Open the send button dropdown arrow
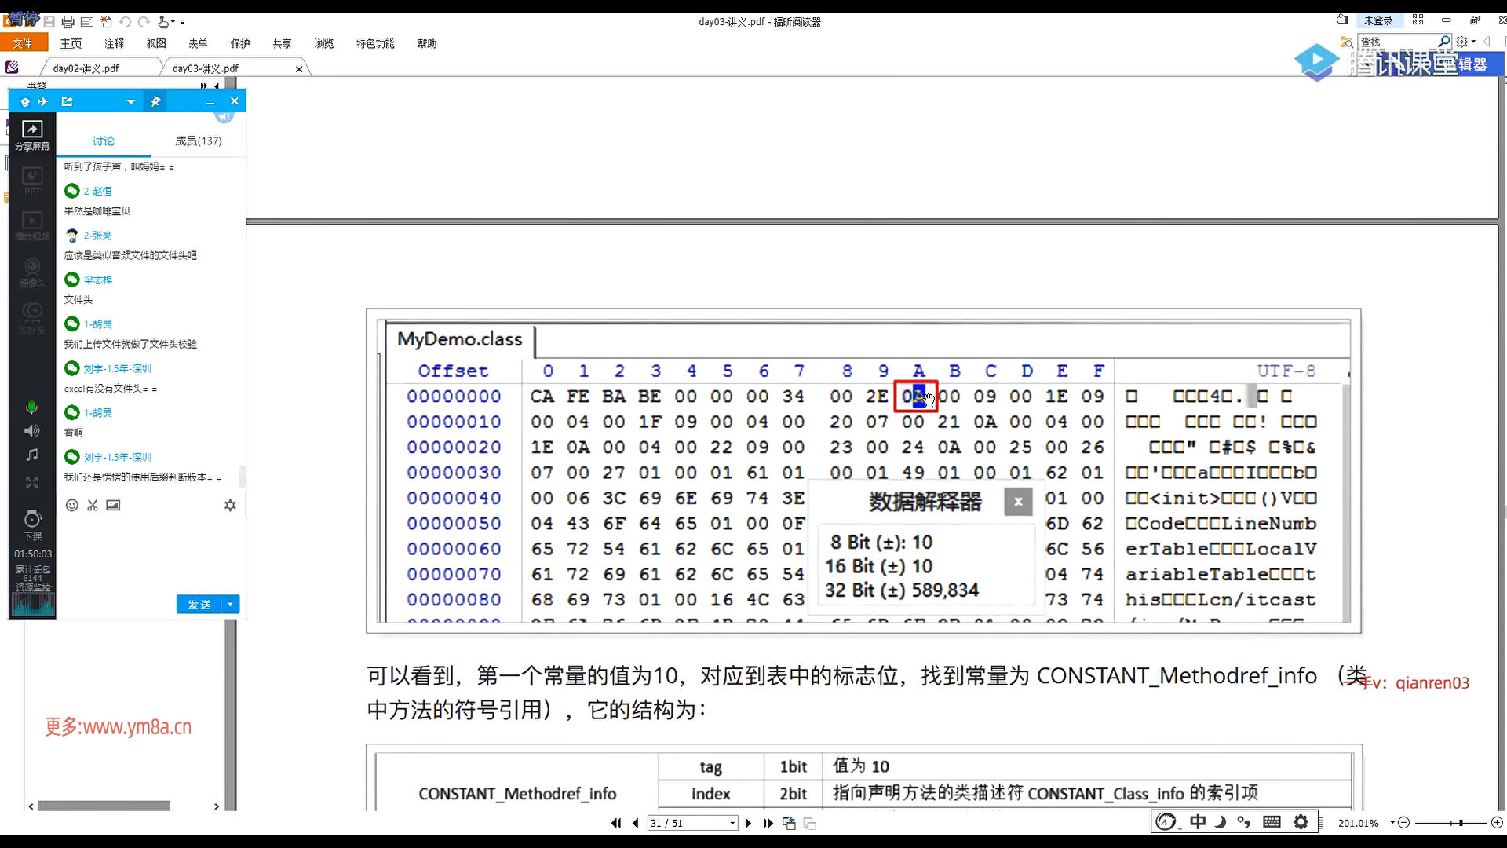1507x848 pixels. (x=230, y=605)
